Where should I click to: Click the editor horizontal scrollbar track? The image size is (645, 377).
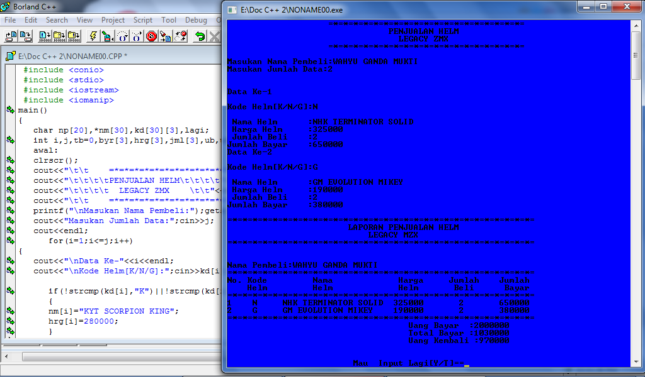point(122,357)
